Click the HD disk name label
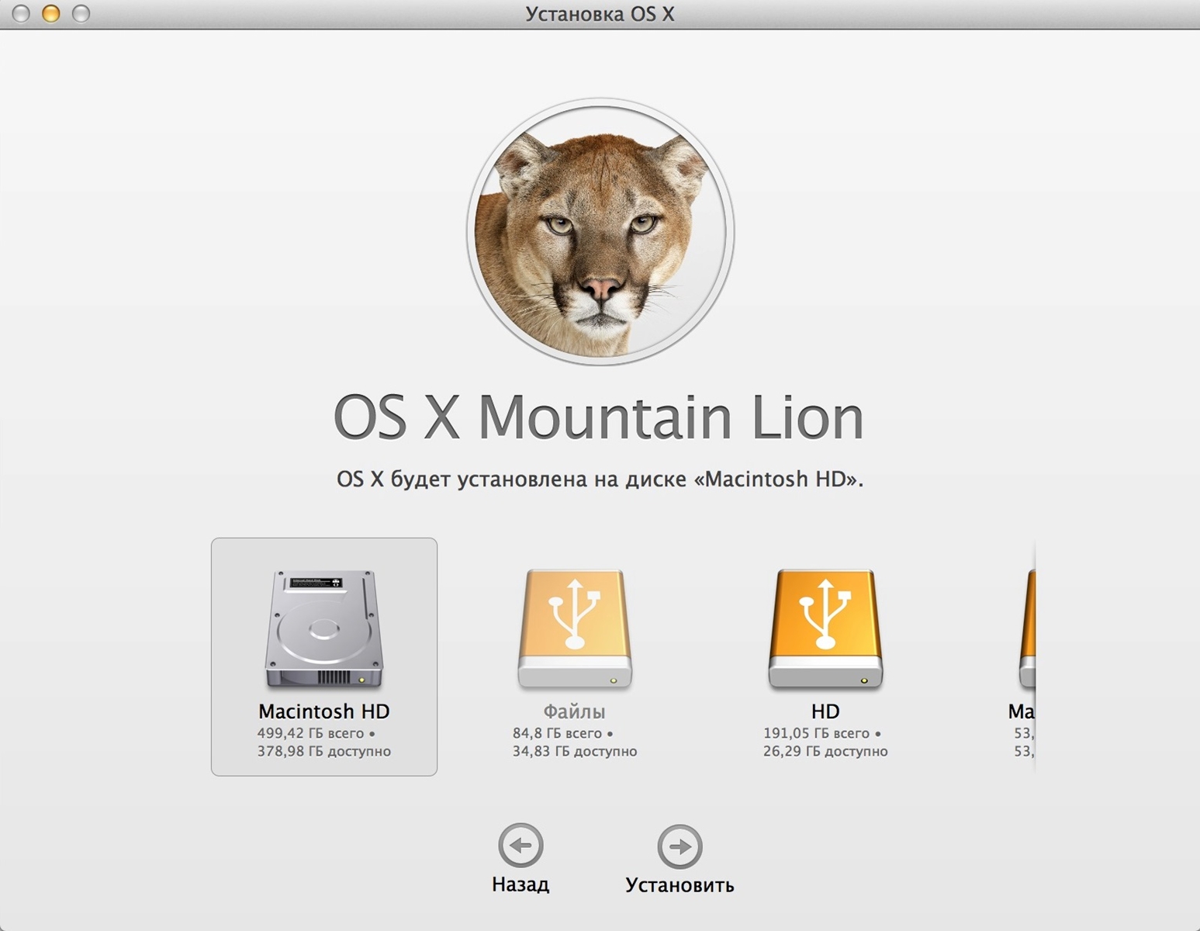 coord(825,711)
